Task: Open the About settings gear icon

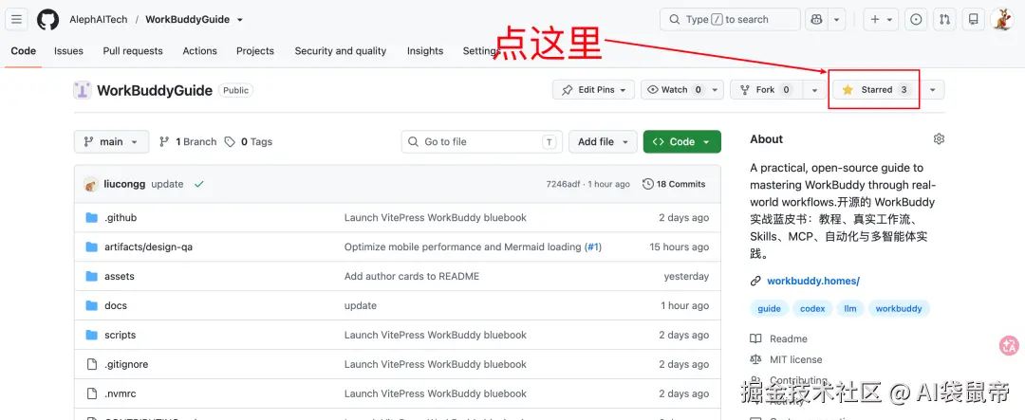Action: pos(939,139)
